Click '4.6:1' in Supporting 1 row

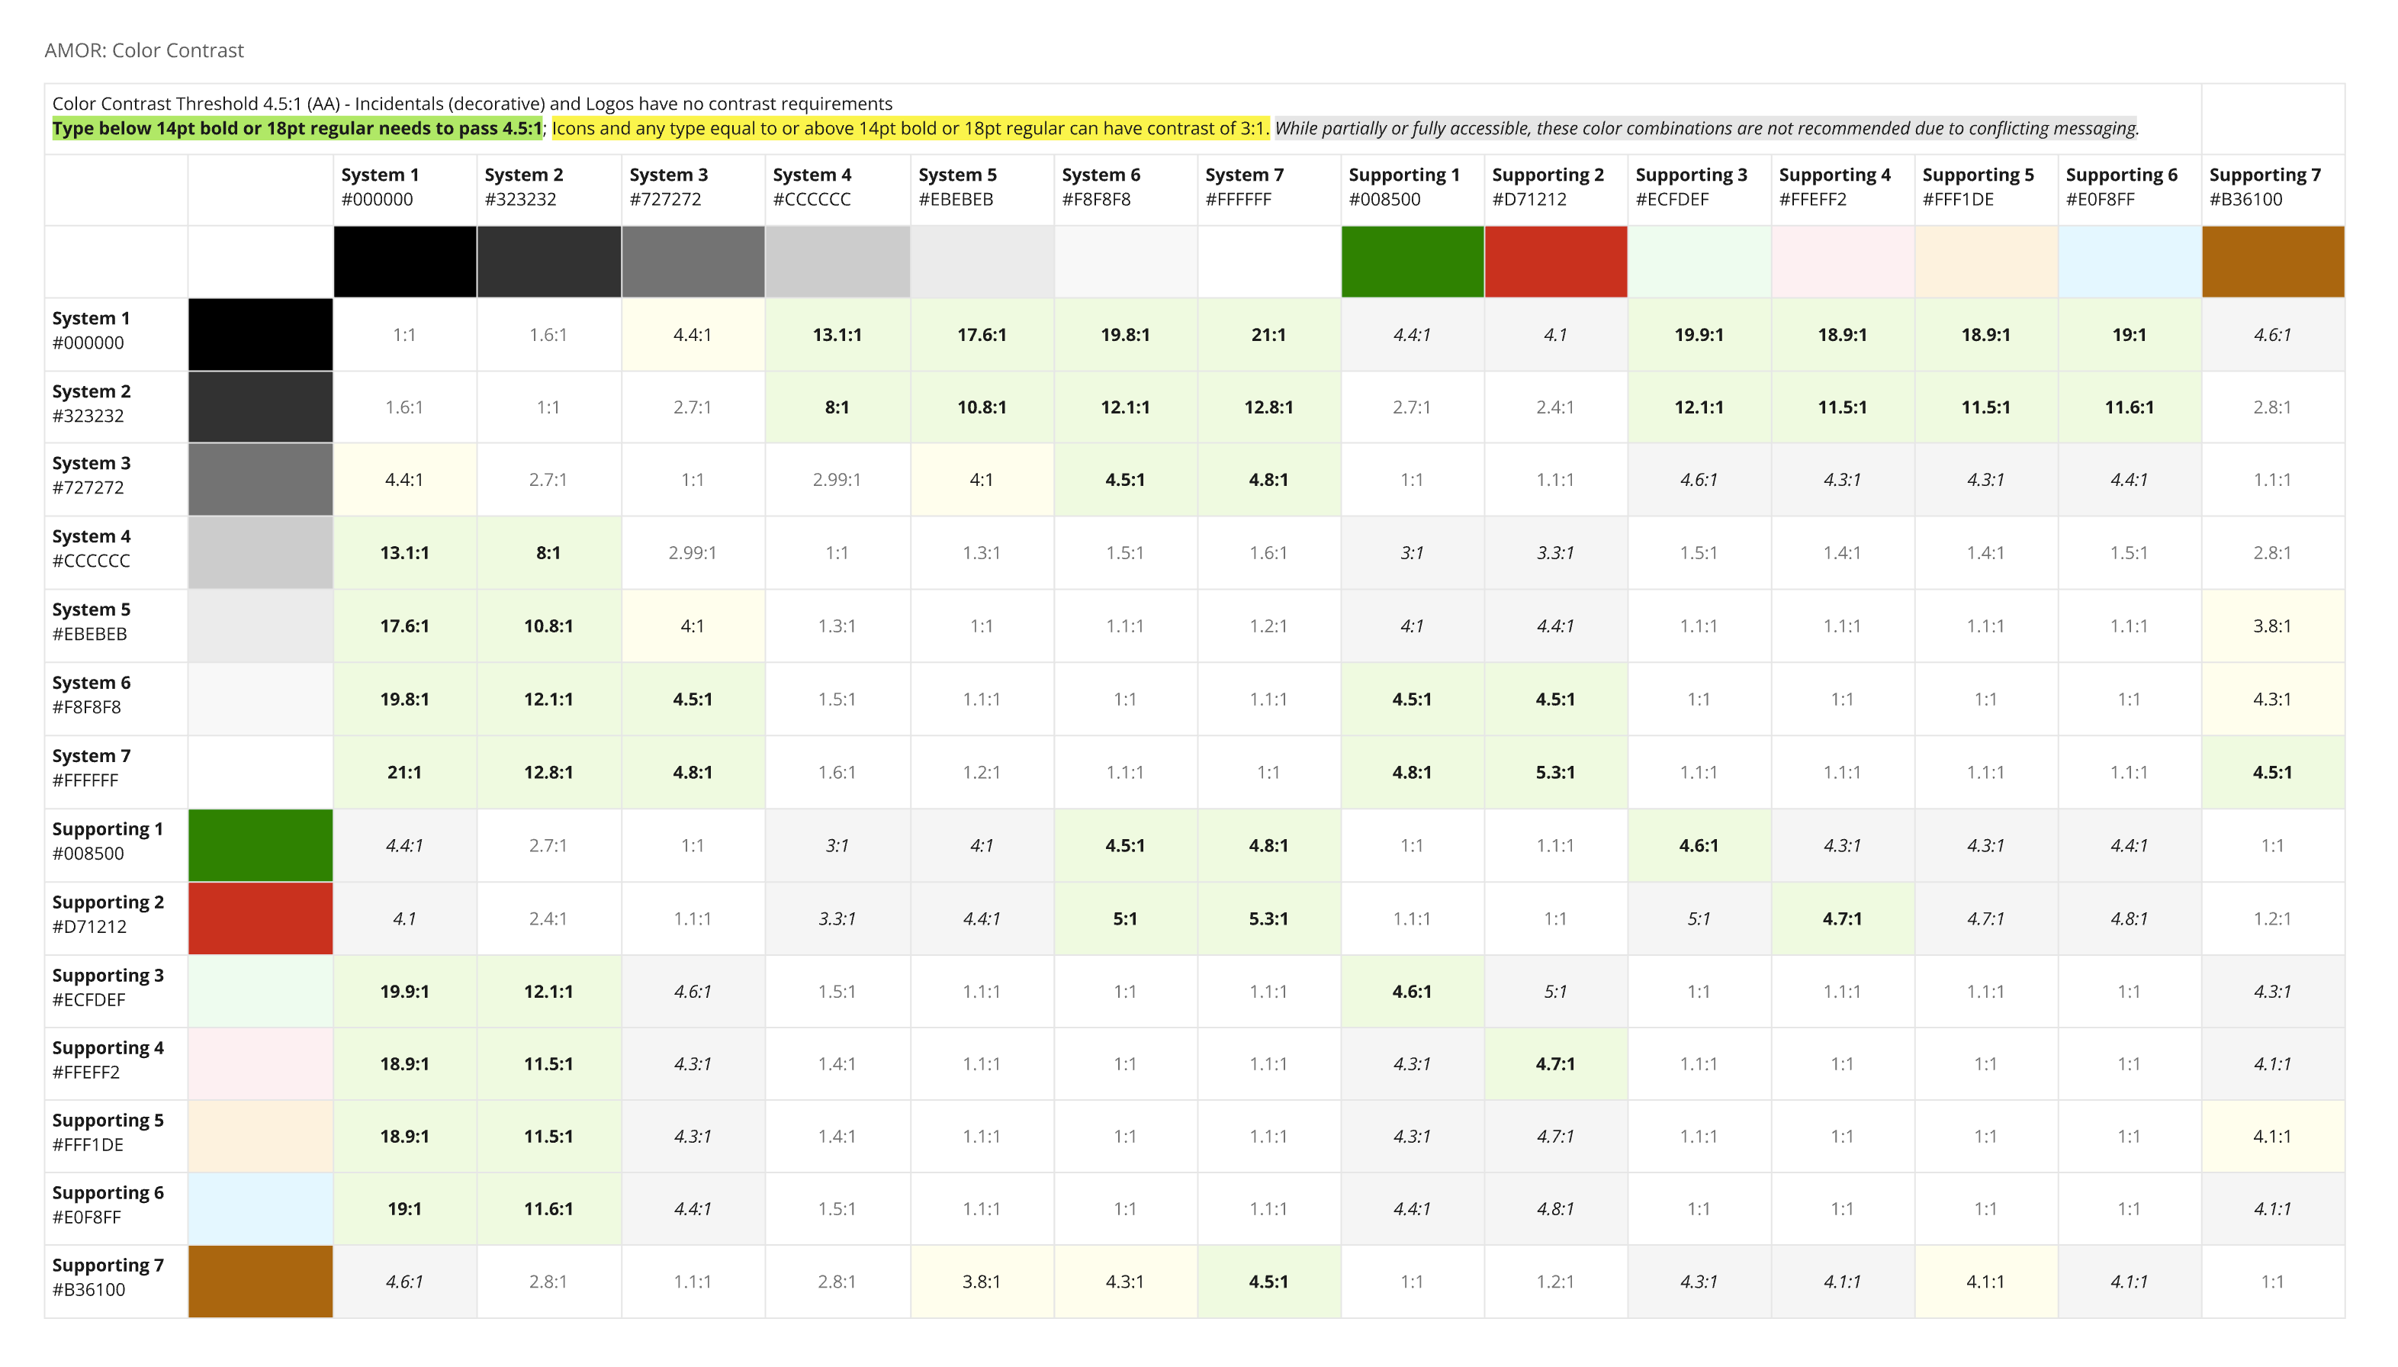[x=1699, y=846]
